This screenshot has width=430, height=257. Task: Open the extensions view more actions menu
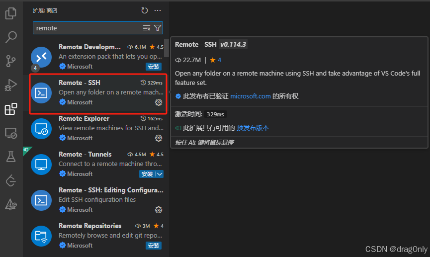coord(158,10)
